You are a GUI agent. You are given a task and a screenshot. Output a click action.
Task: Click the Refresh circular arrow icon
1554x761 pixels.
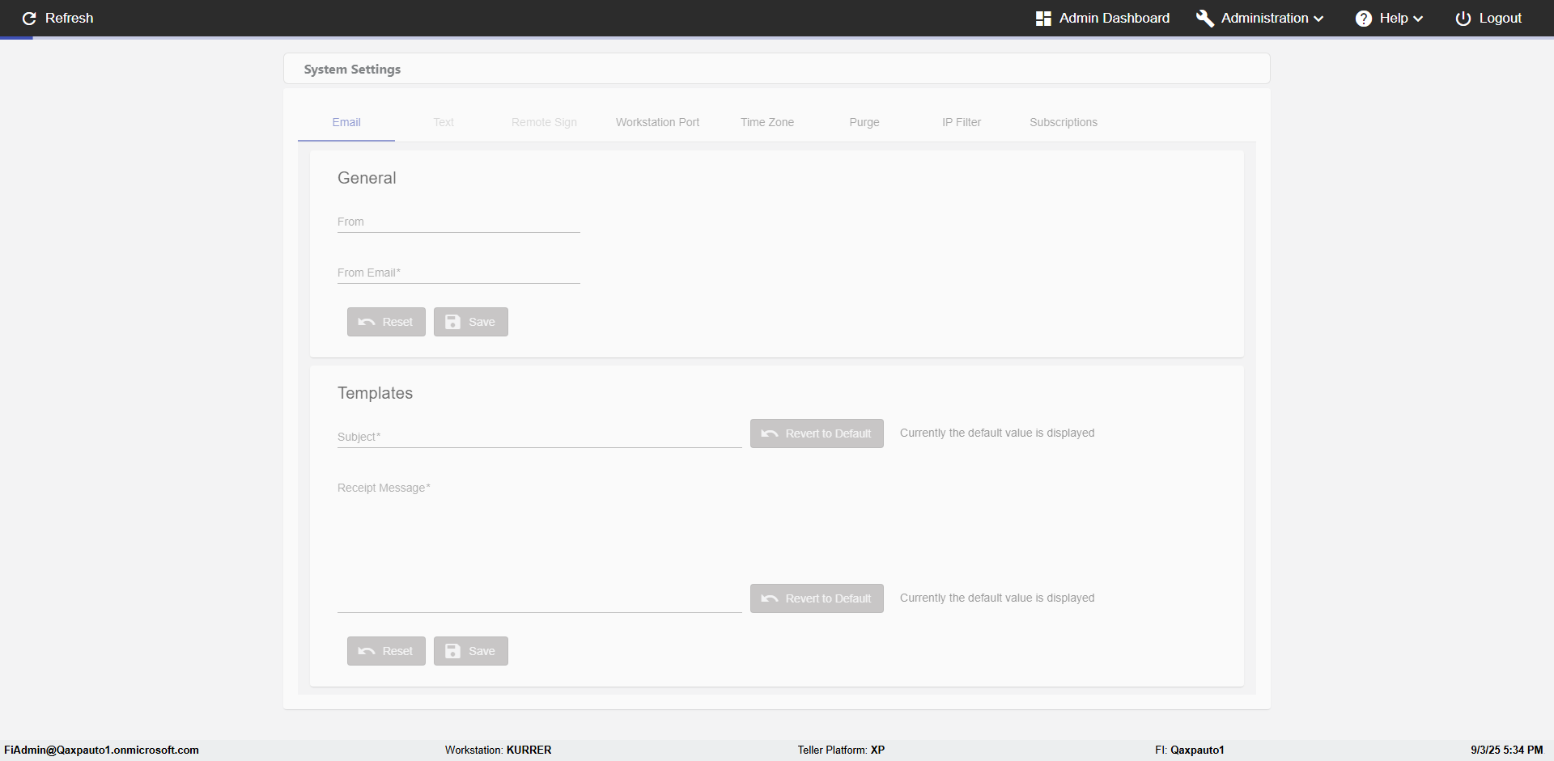coord(29,19)
